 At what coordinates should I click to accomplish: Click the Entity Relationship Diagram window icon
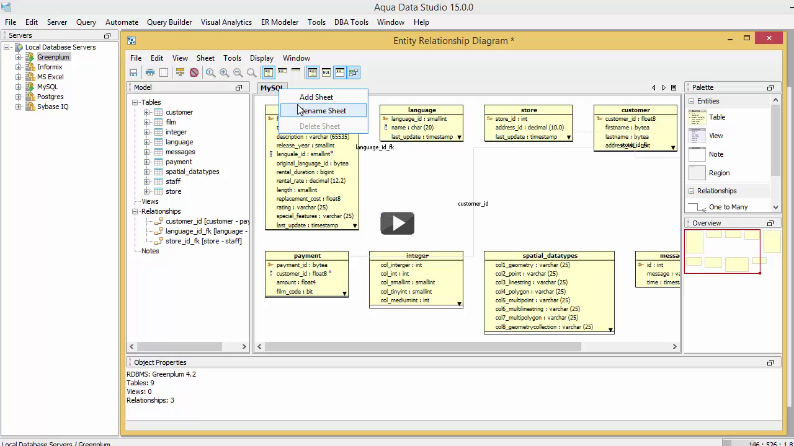tap(132, 41)
